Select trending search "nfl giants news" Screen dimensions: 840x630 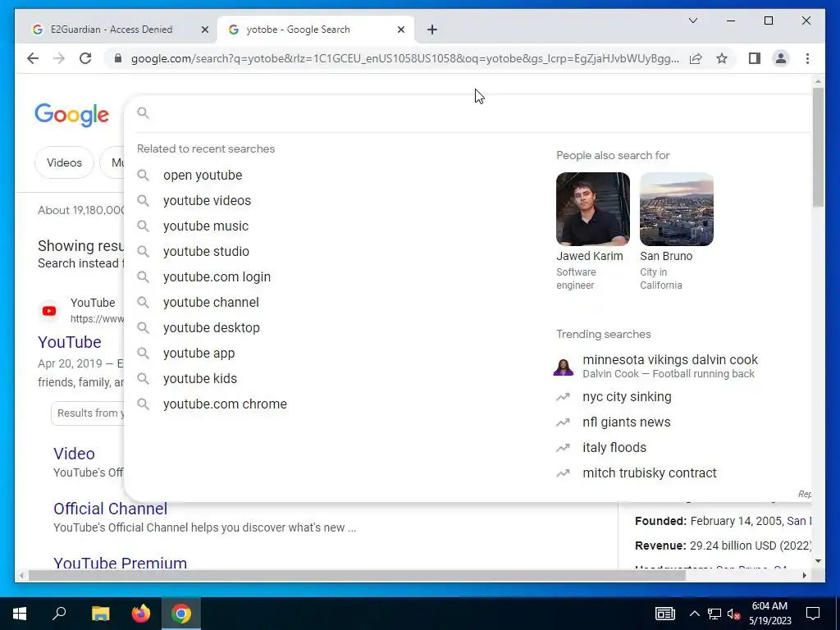tap(626, 422)
